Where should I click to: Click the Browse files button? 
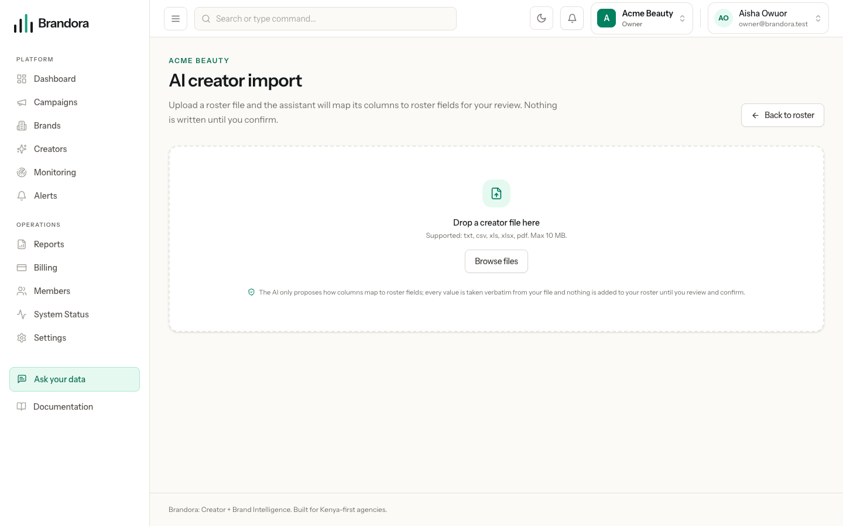pos(496,261)
